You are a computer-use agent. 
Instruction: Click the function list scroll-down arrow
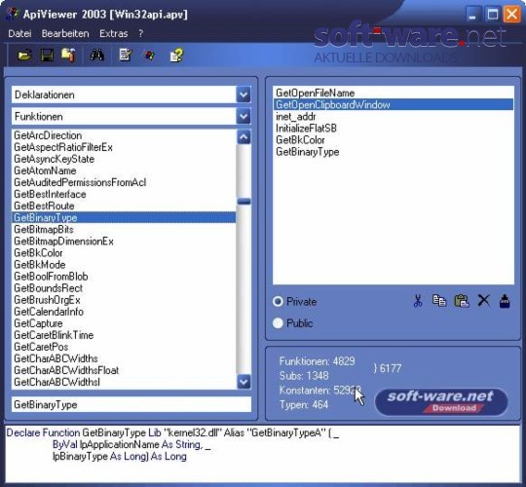click(x=244, y=382)
